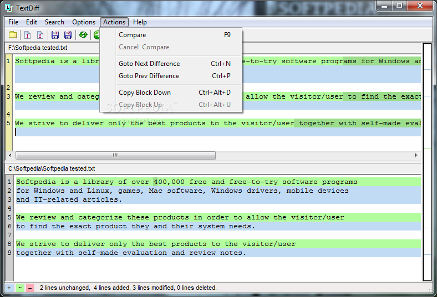Choose Compare from the Actions menu

click(x=171, y=35)
